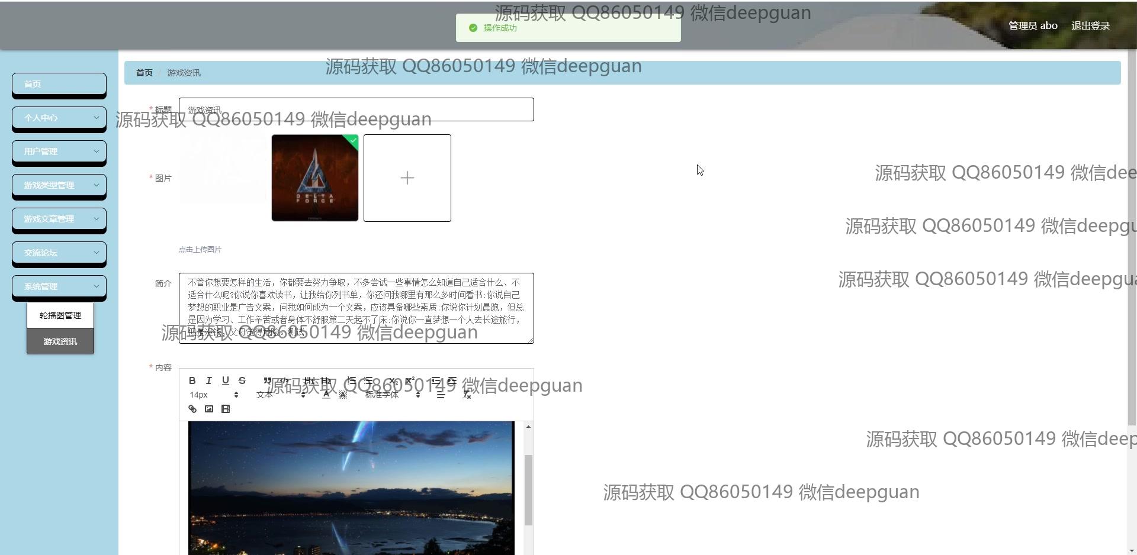The width and height of the screenshot is (1137, 555).
Task: Click the 操作成功 success notification
Action: (x=568, y=28)
